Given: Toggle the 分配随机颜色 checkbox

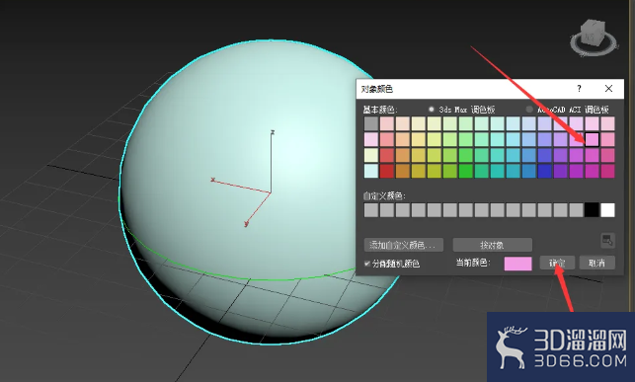Looking at the screenshot, I should (367, 264).
